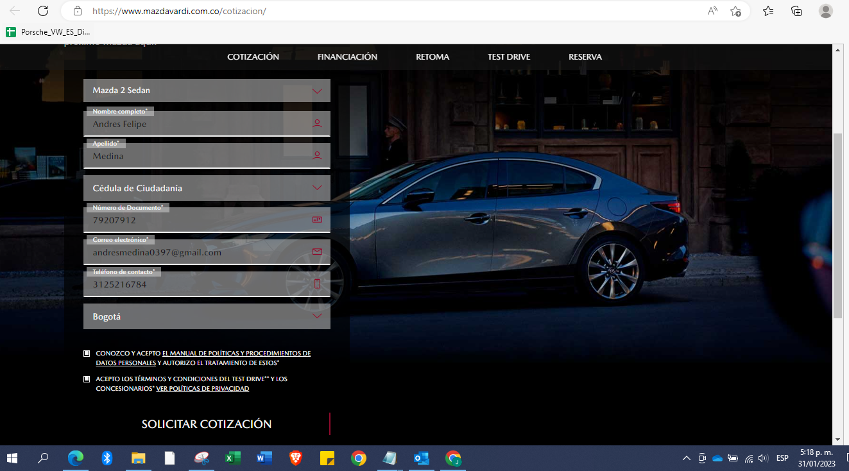
Task: Open COTIZACIÓN nav item
Action: pos(253,56)
